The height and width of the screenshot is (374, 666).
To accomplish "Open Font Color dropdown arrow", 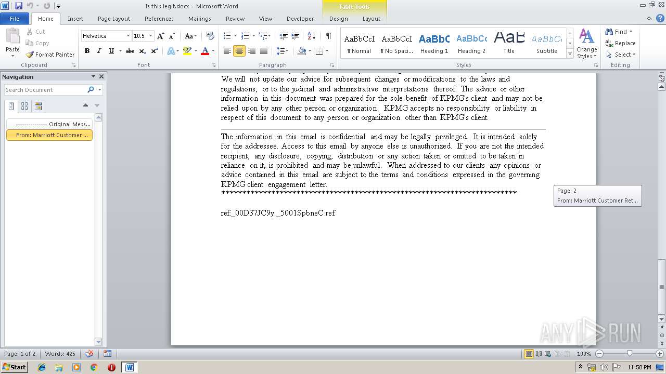I will [x=213, y=51].
